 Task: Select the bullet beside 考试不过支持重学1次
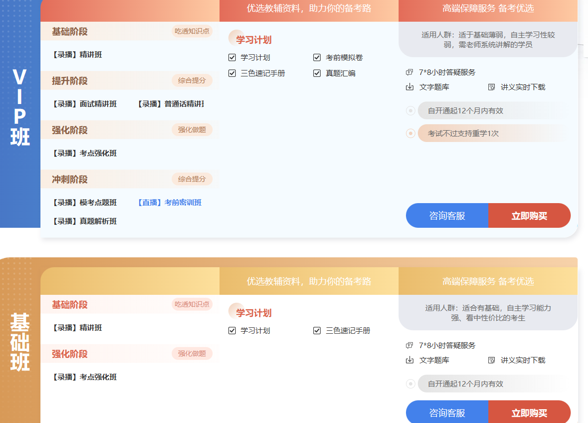[x=410, y=134]
